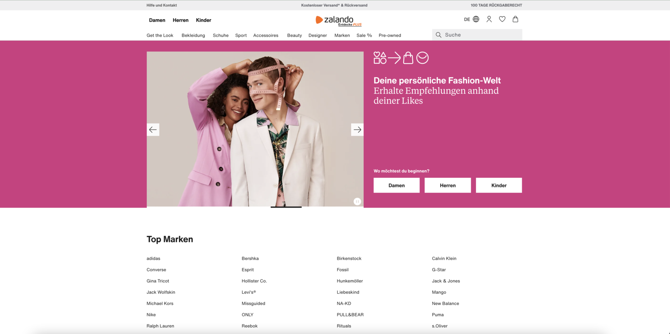Select the Kinder top category tab
Image resolution: width=670 pixels, height=334 pixels.
(x=203, y=20)
